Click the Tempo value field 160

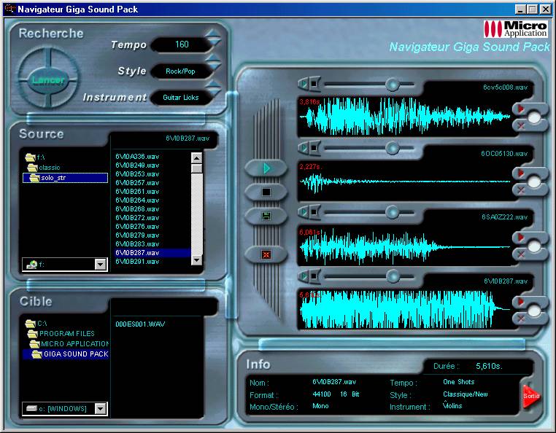coord(182,44)
